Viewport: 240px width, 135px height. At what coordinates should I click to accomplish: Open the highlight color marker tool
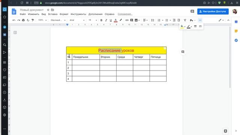(121, 20)
